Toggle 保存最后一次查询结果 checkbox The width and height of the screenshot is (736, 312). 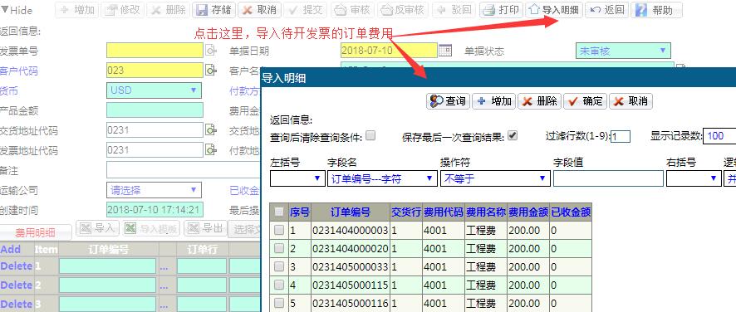513,136
